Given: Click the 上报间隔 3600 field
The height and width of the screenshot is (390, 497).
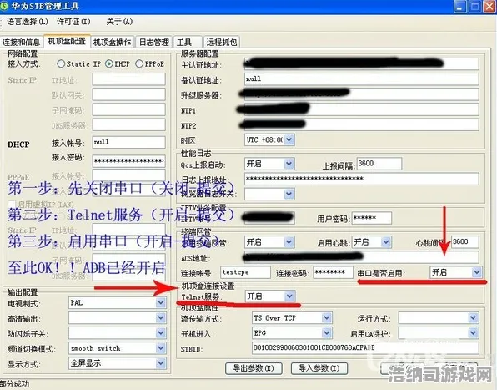Looking at the screenshot, I should pos(379,164).
